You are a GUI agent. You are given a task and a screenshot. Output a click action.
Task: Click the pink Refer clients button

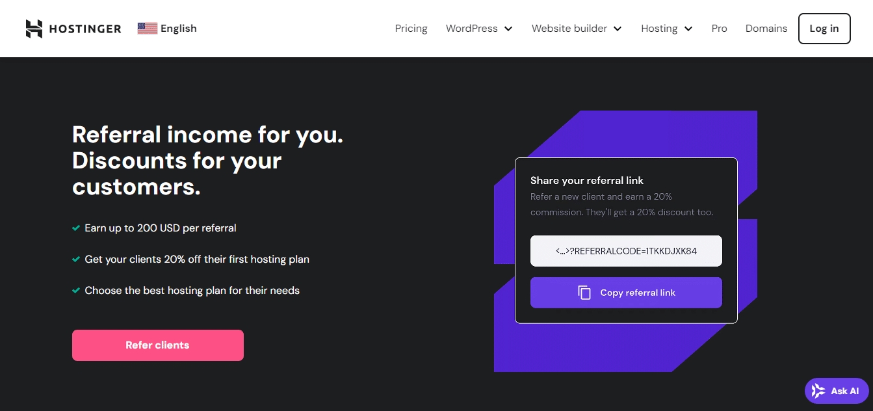tap(158, 345)
